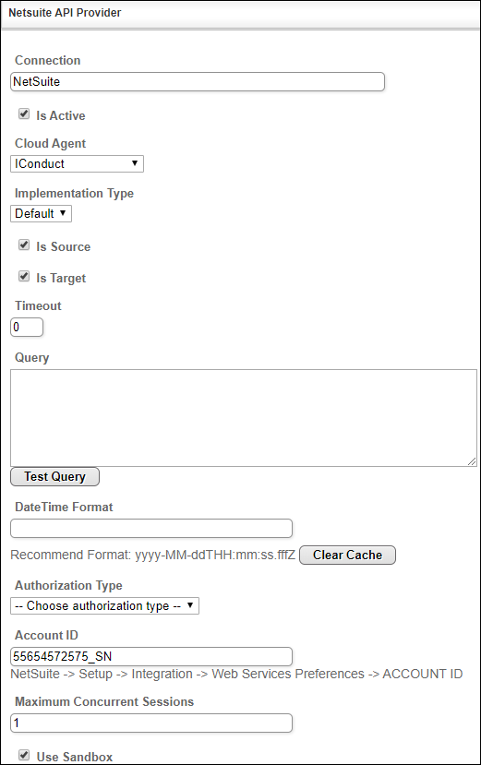Image resolution: width=481 pixels, height=765 pixels.
Task: Click into the Timeout input field
Action: [x=27, y=328]
